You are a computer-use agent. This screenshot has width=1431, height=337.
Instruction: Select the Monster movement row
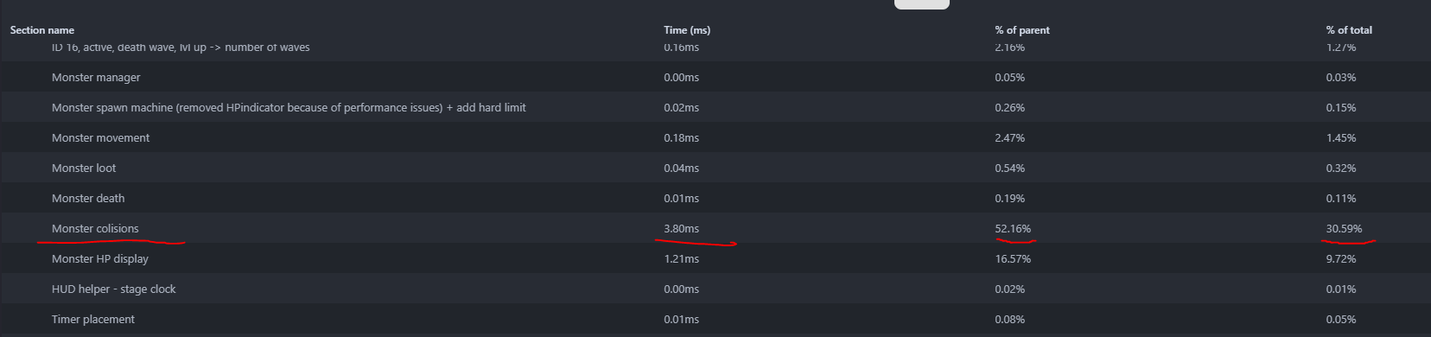[715, 138]
